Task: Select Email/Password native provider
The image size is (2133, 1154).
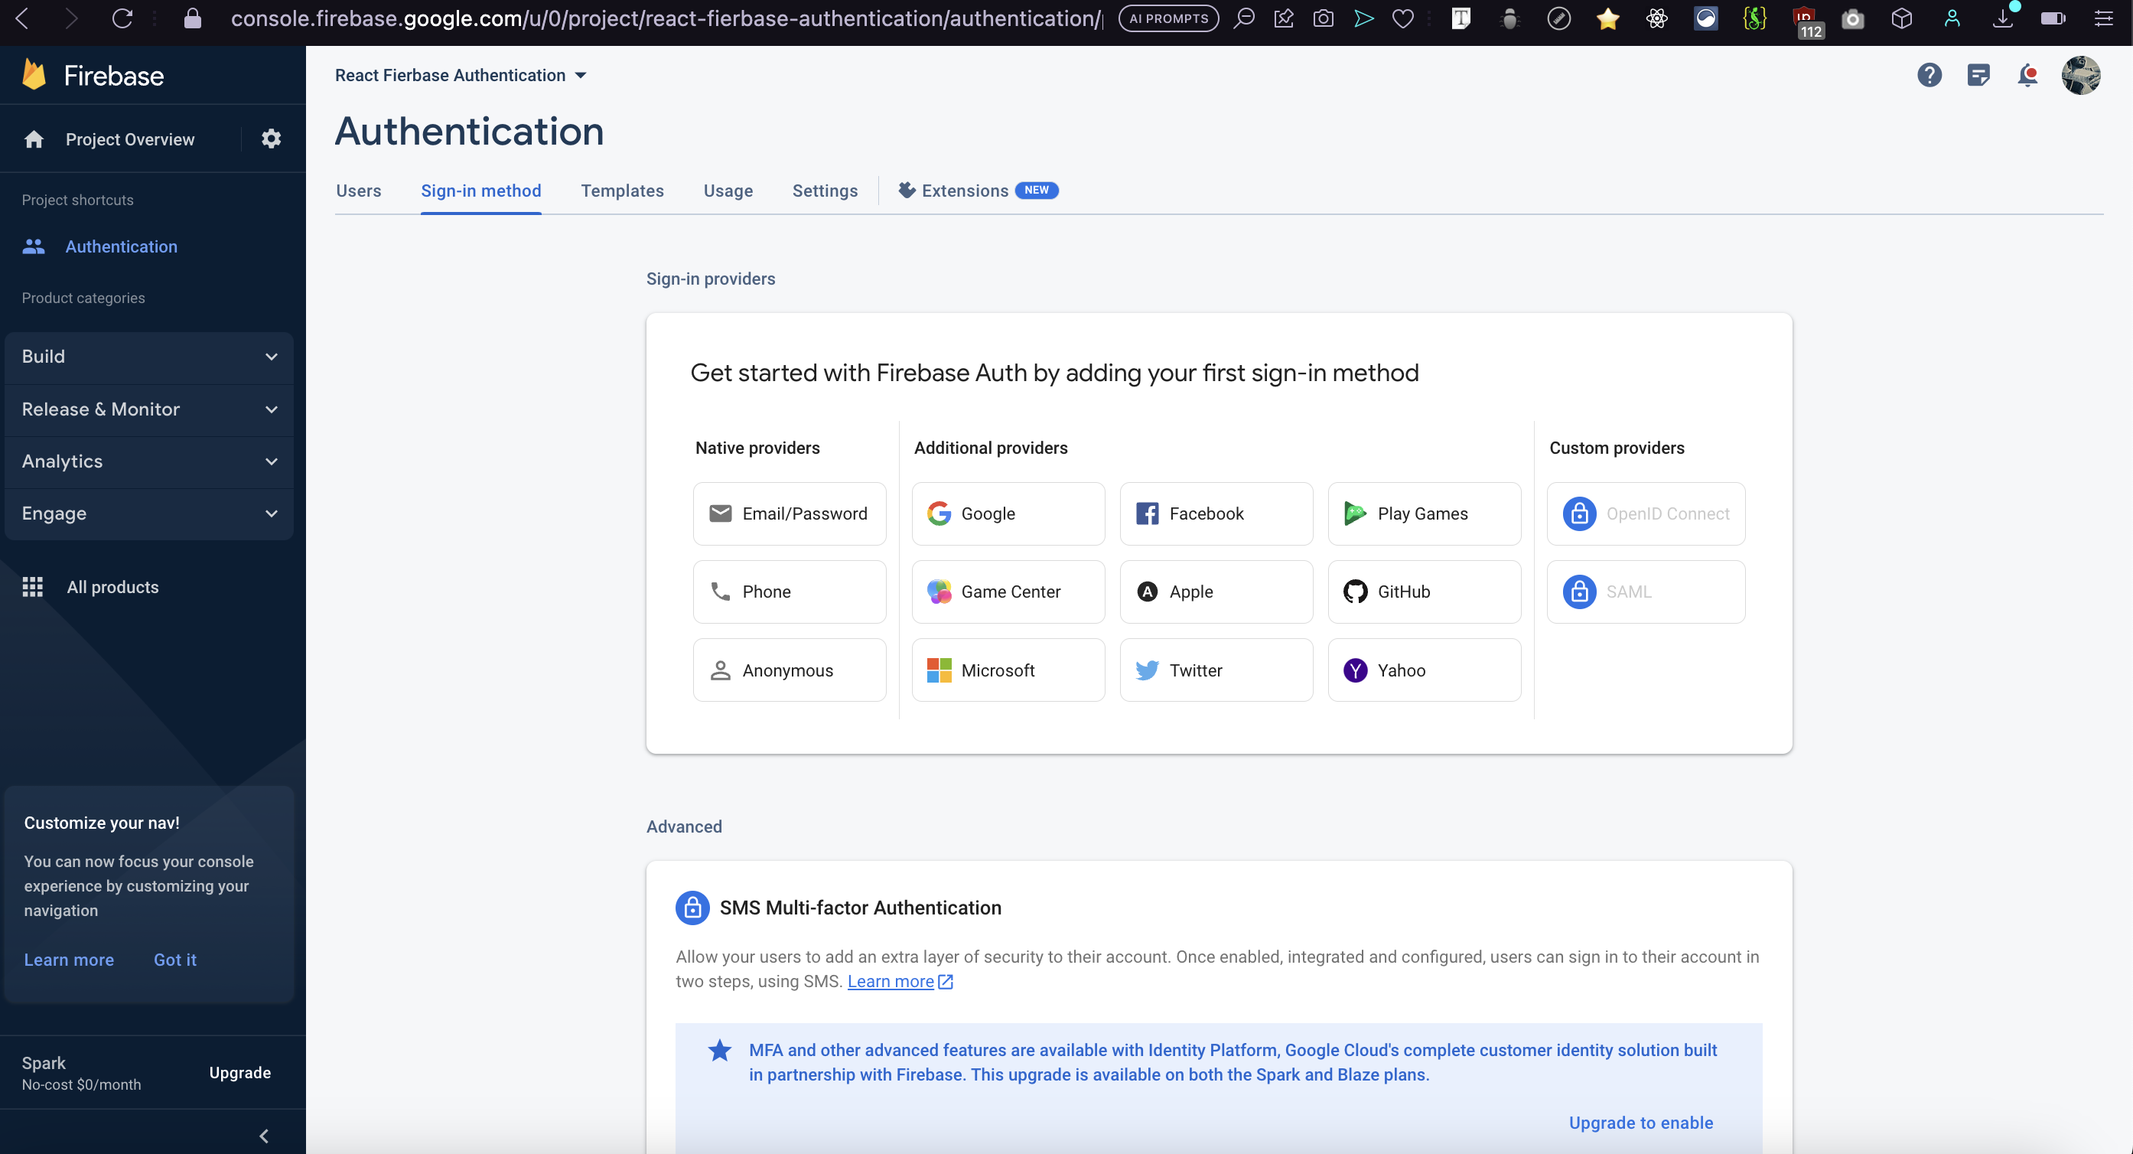Action: [x=789, y=513]
